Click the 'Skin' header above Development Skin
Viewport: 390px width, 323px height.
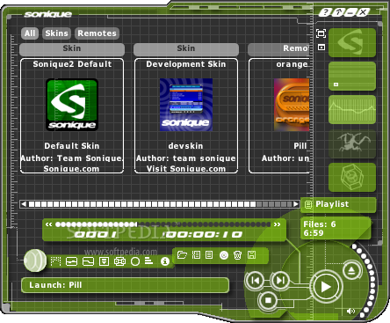click(x=186, y=49)
